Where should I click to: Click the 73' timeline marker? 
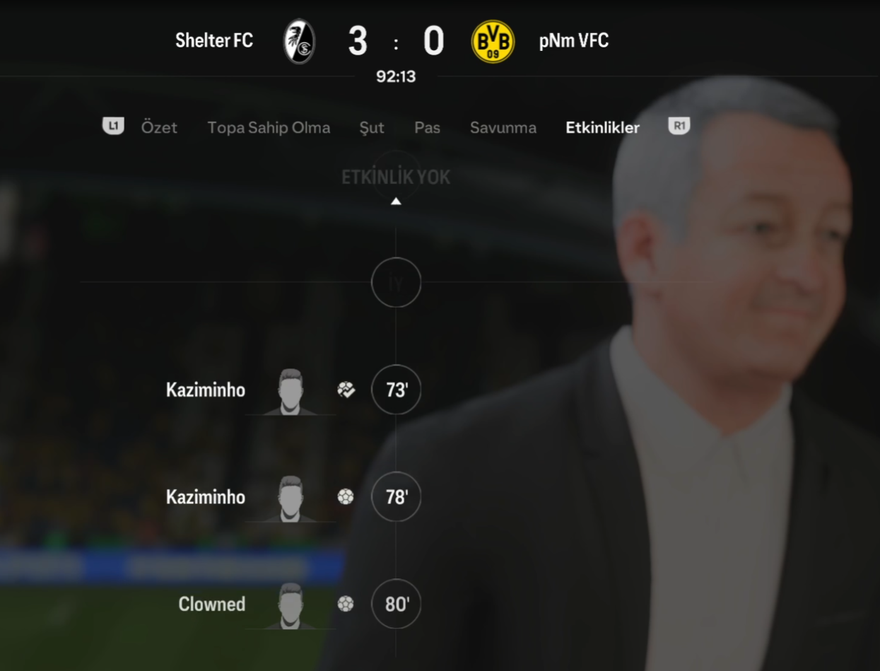396,390
